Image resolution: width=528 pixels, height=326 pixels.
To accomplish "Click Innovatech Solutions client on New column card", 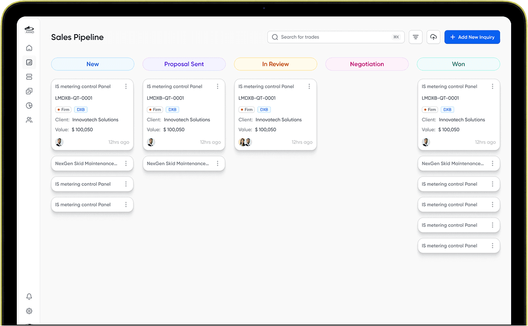I will click(x=95, y=119).
